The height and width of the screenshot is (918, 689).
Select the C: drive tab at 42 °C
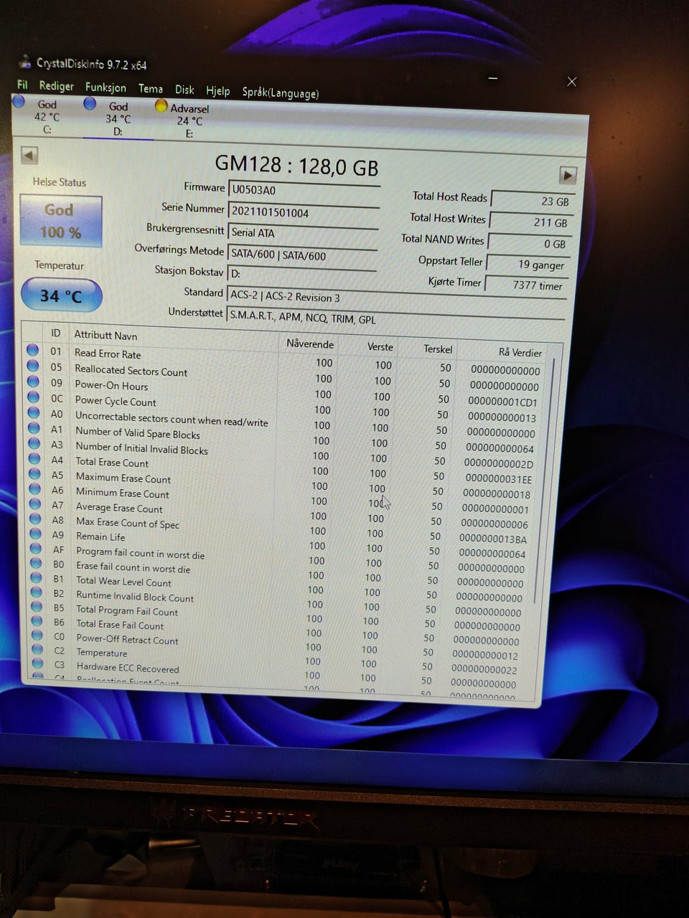coord(46,116)
